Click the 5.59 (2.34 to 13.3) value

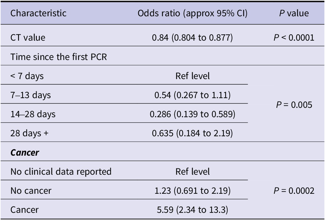(x=192, y=210)
